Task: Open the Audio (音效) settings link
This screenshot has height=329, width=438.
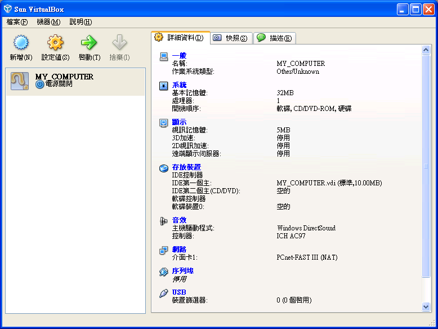Action: pyautogui.click(x=179, y=220)
